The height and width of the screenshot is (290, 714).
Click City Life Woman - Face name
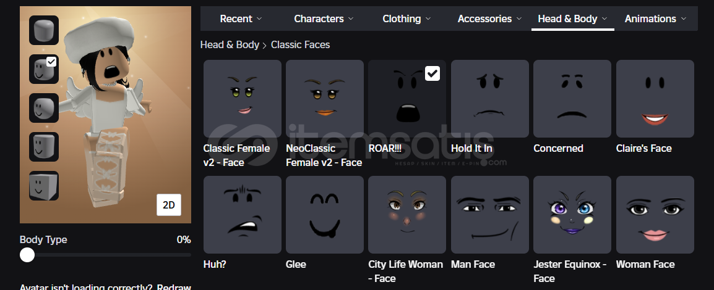pyautogui.click(x=405, y=271)
